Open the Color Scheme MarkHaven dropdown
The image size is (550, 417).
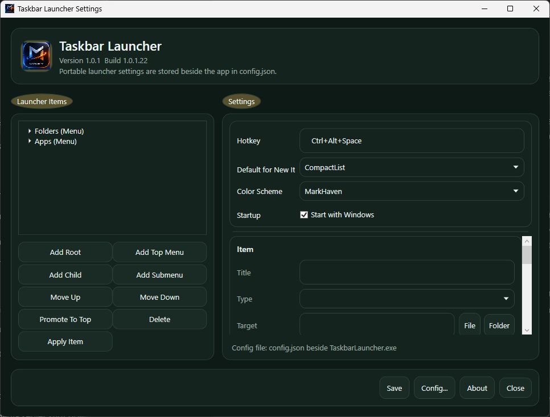click(x=412, y=191)
